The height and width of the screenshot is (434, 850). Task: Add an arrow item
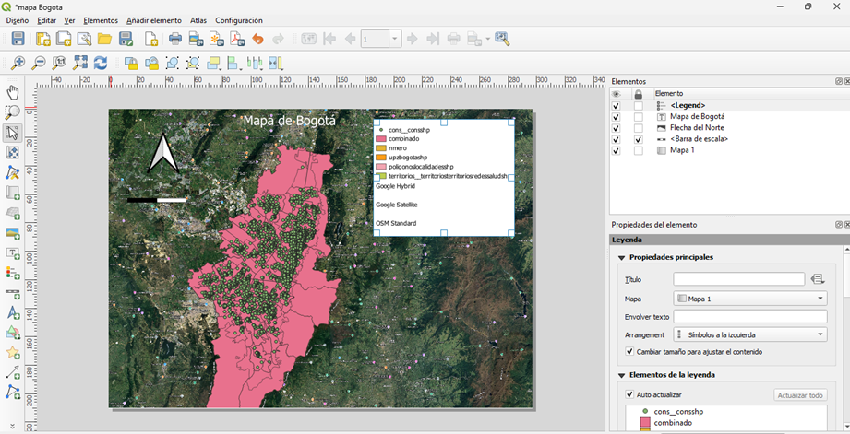(12, 373)
